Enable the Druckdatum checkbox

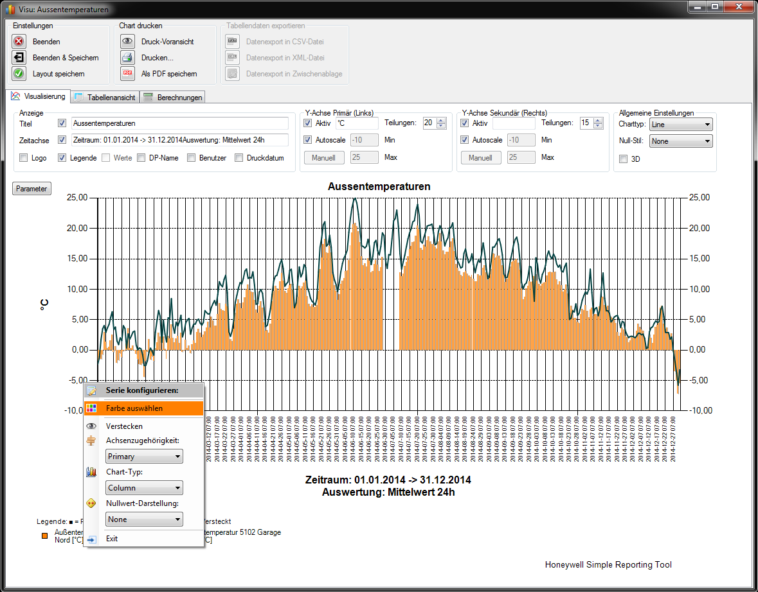pos(239,157)
